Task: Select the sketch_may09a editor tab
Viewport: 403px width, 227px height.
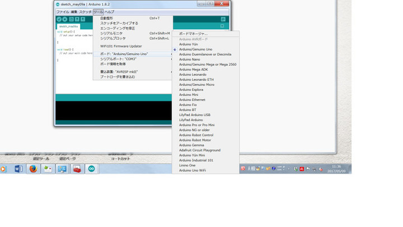Action: coord(68,26)
